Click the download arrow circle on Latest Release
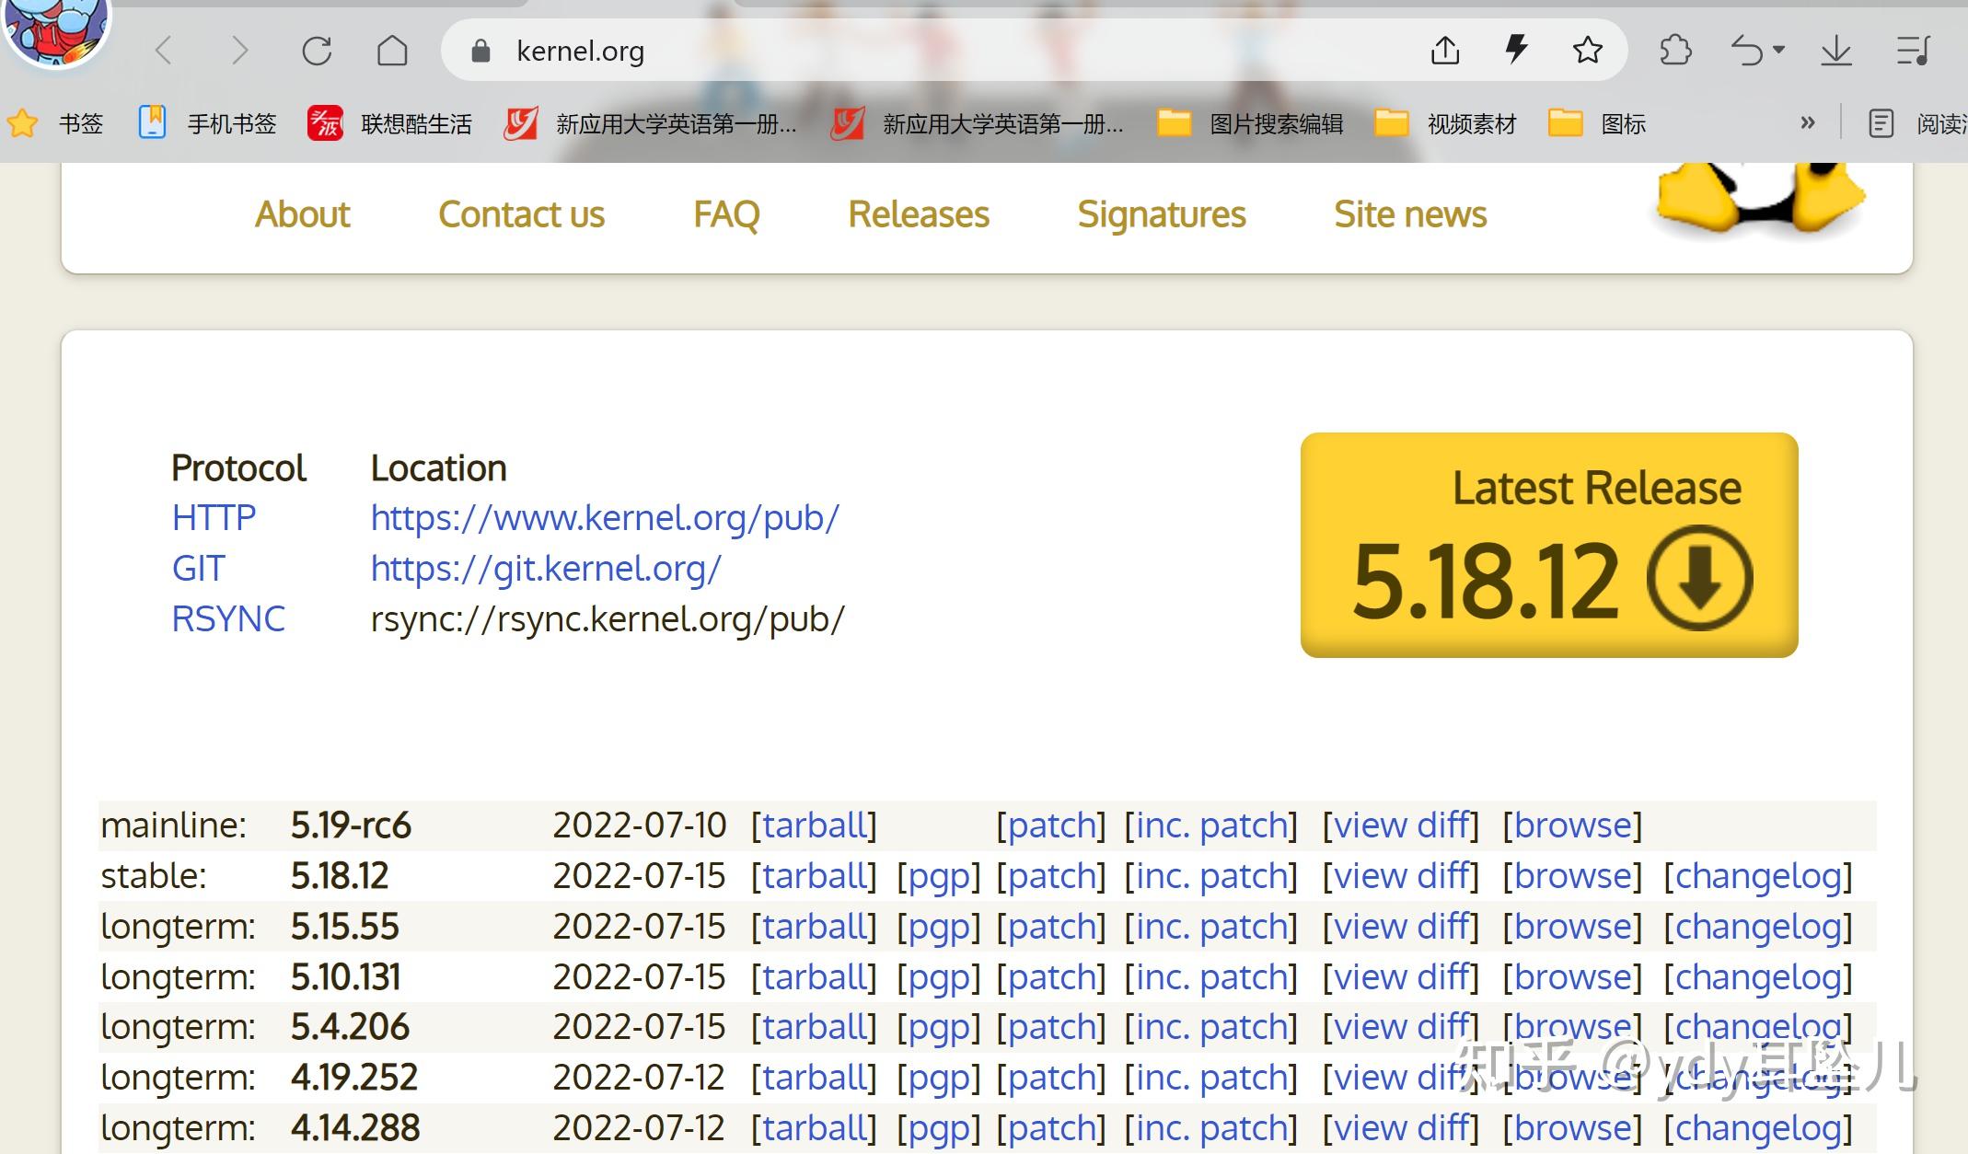 coord(1699,578)
